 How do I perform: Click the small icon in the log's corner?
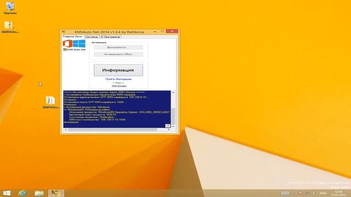167,126
